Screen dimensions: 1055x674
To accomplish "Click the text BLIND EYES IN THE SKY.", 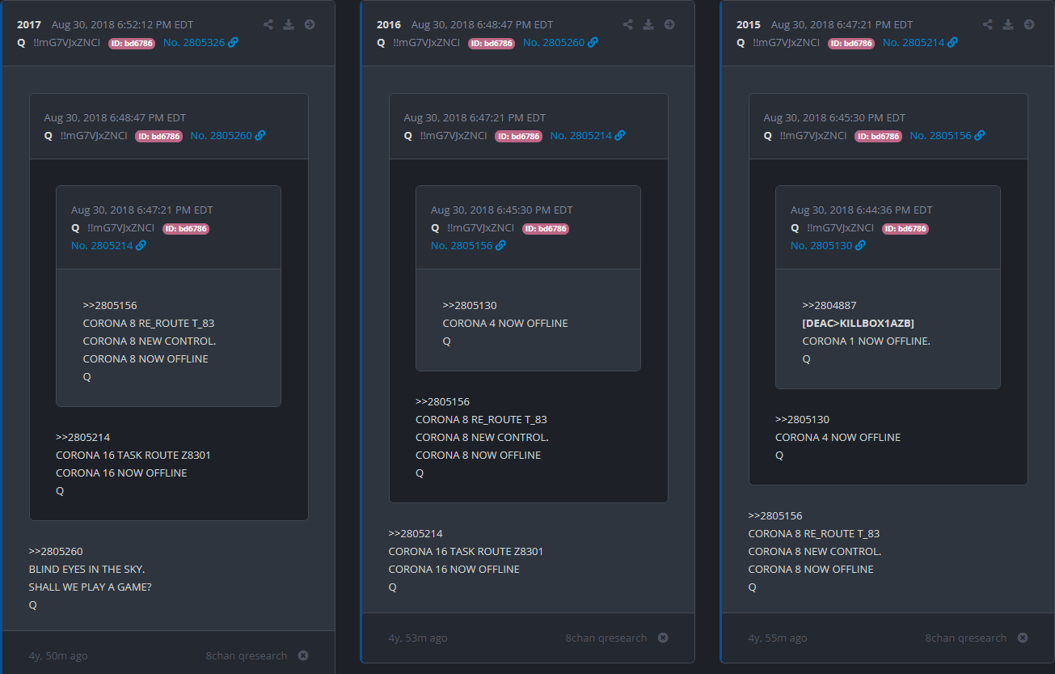I will (87, 569).
